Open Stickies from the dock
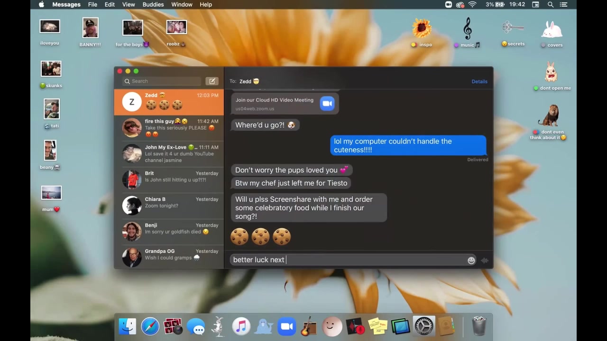607x341 pixels. [377, 326]
